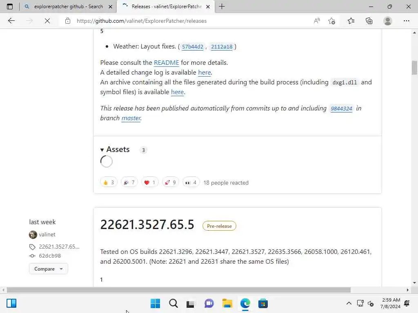Open Microsoft Edge taskbar icon
Screen dimensions: 418x313
click(x=245, y=303)
